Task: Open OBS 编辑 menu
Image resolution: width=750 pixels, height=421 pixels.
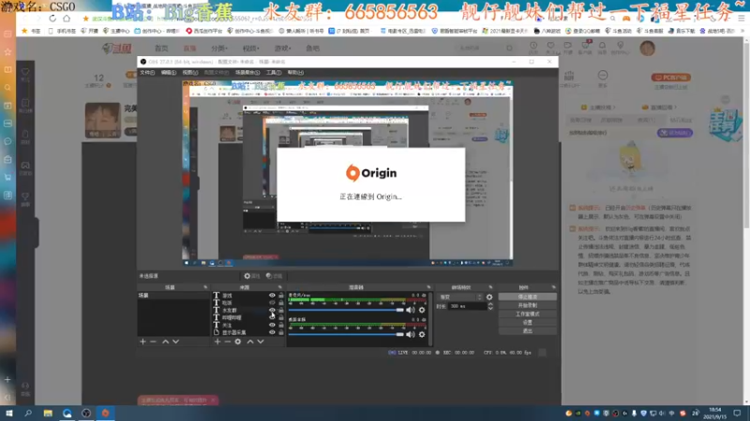Action: pos(169,73)
